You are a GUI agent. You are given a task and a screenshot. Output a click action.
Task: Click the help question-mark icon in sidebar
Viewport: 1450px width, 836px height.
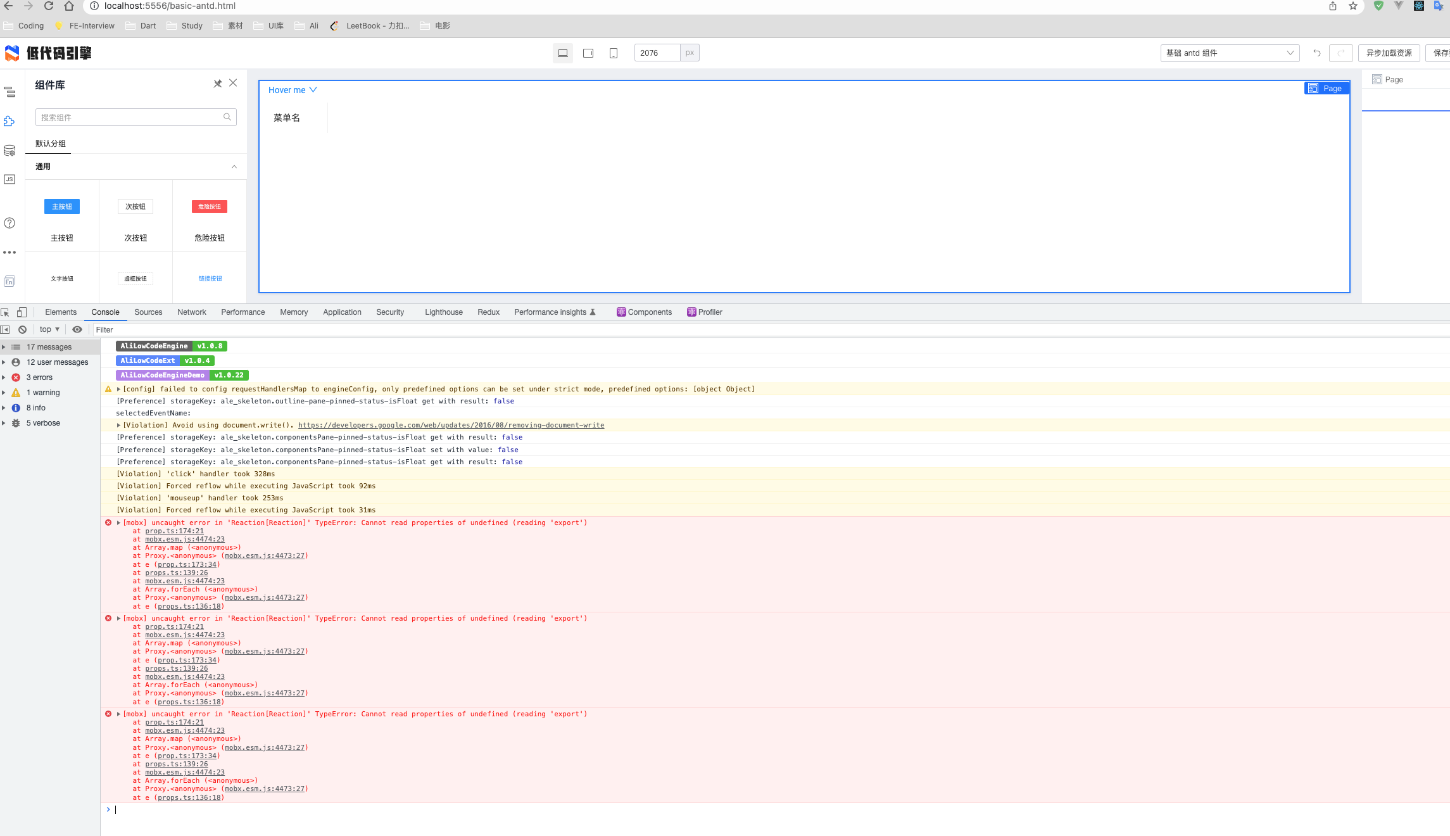[x=9, y=223]
